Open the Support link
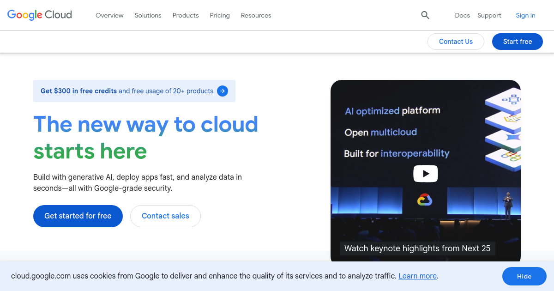554x291 pixels. [x=489, y=15]
